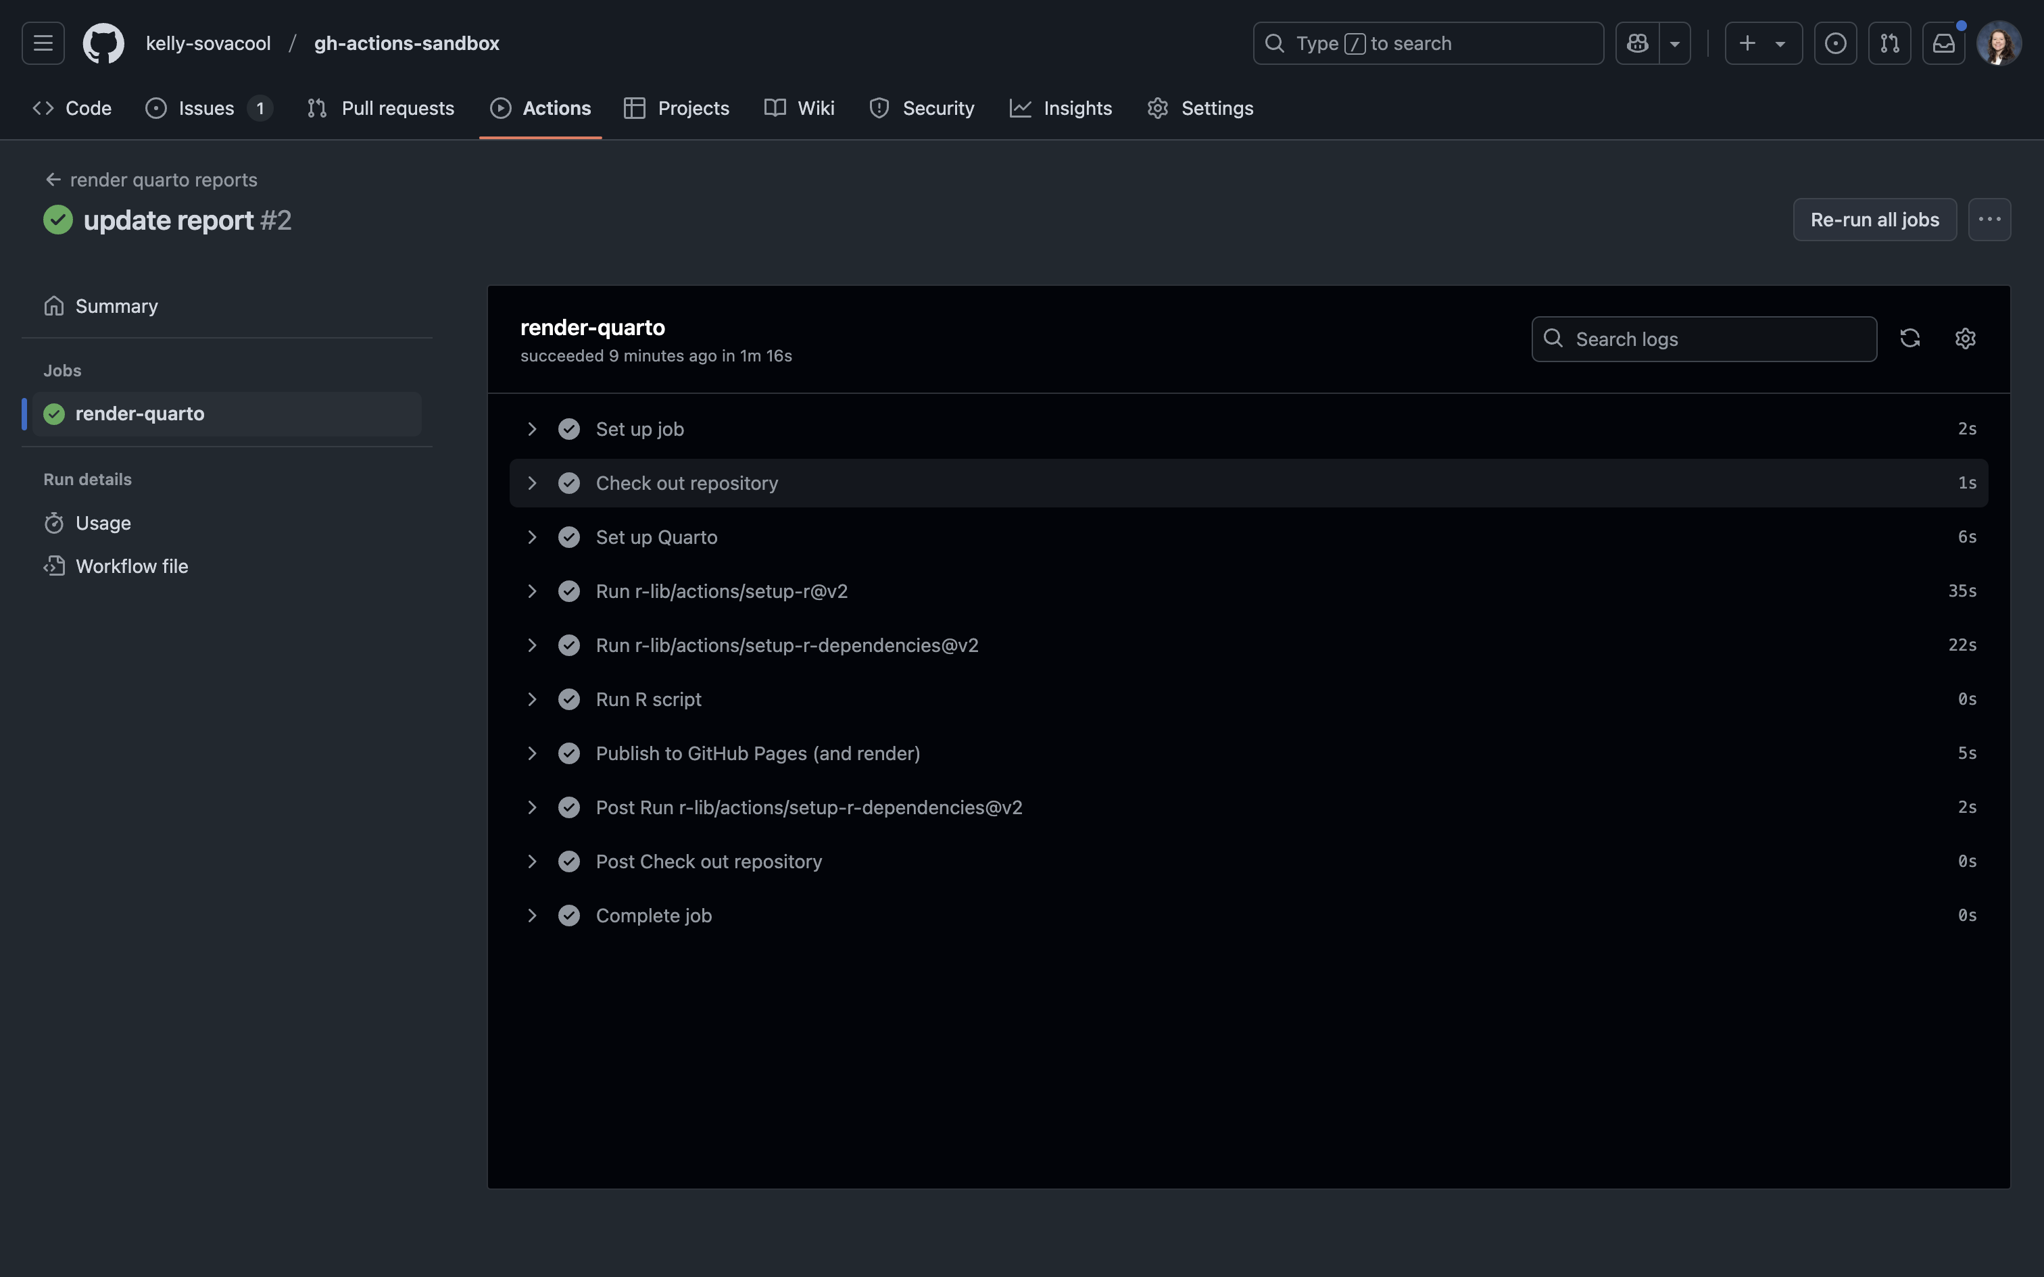Image resolution: width=2044 pixels, height=1277 pixels.
Task: Open Copilot dropdown arrow
Action: (x=1674, y=43)
